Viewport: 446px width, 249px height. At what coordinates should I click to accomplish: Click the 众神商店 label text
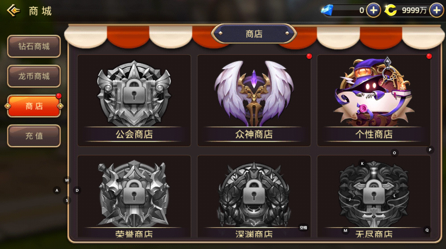254,134
